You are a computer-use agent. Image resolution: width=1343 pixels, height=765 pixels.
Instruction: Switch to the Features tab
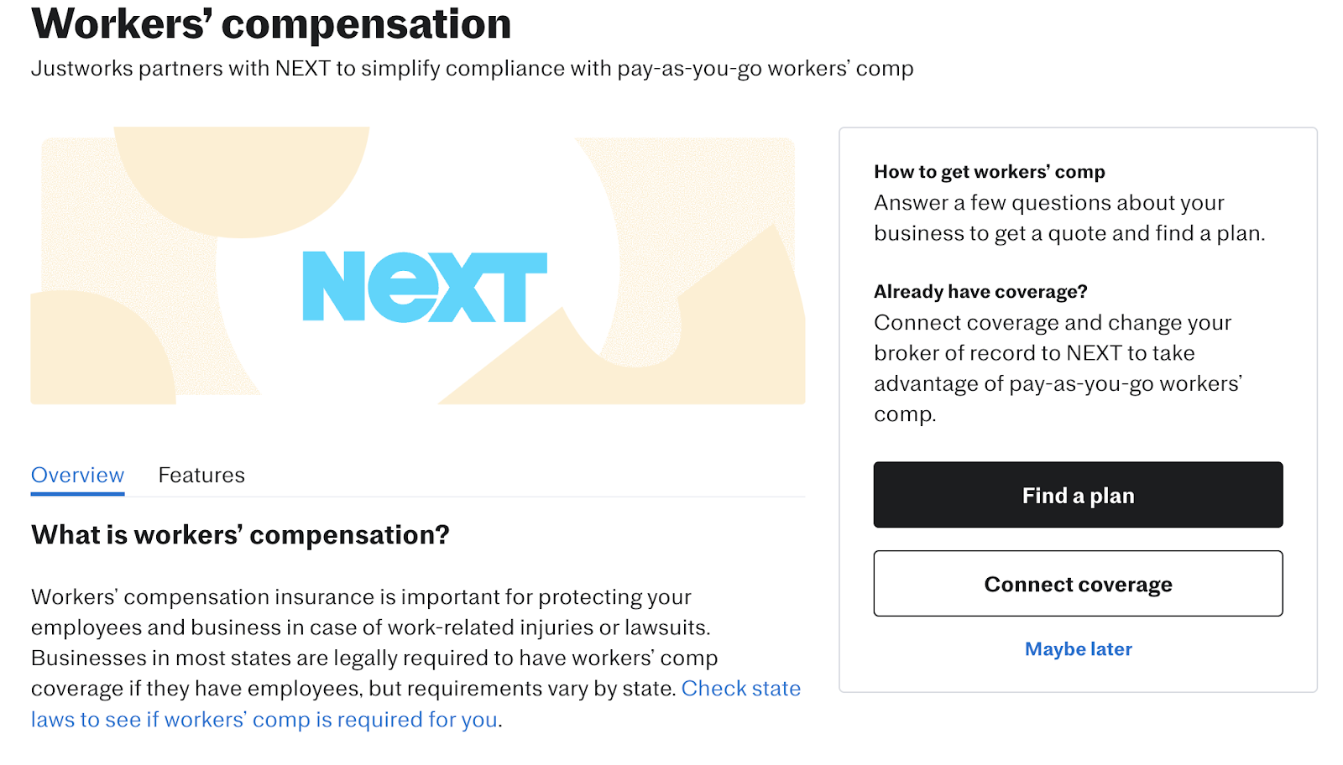[201, 475]
